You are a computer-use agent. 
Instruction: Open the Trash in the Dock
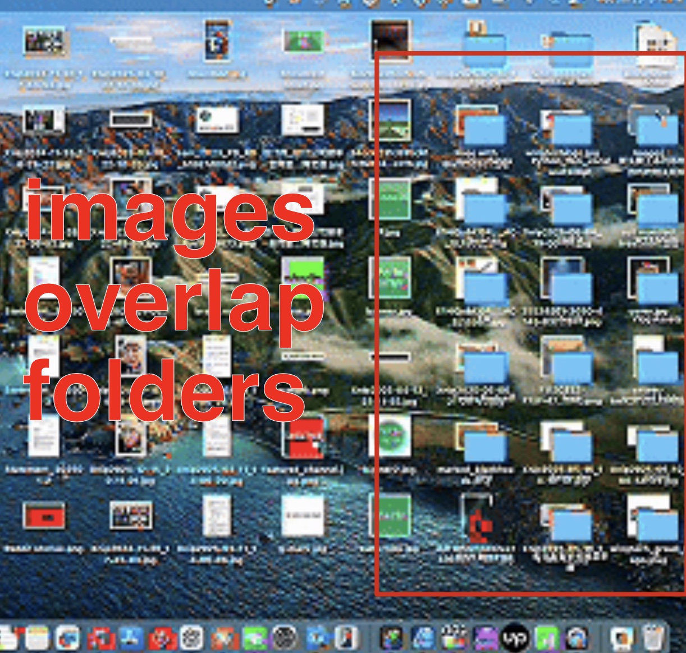[652, 637]
